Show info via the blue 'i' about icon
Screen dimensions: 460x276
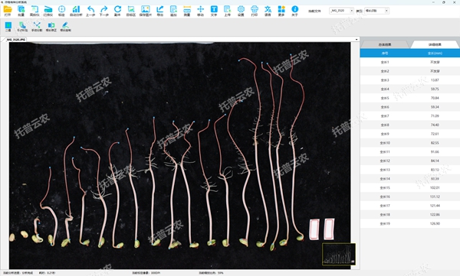295,11
